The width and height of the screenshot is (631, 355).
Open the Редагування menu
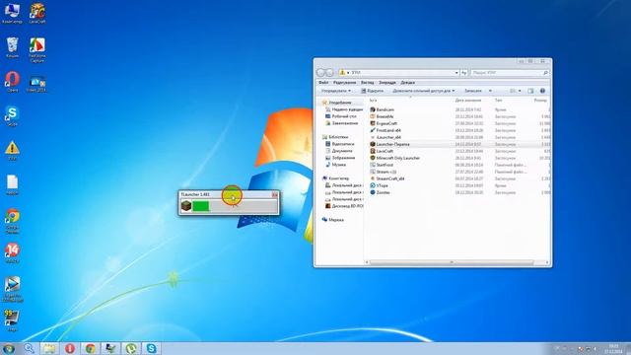pos(344,83)
